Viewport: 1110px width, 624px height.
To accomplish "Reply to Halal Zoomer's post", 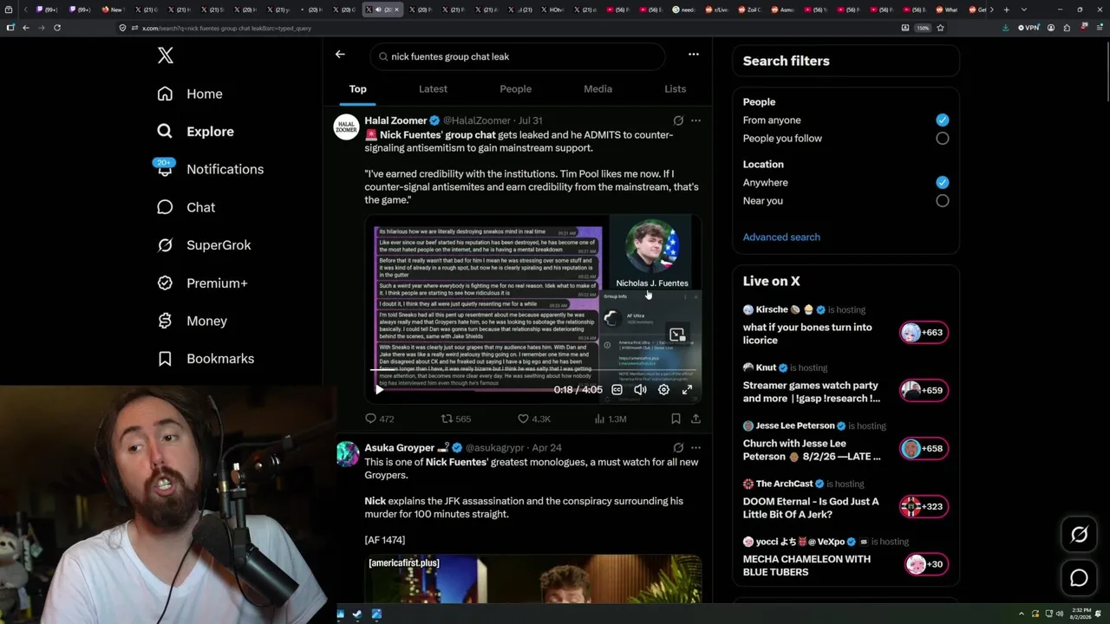I will [x=379, y=419].
